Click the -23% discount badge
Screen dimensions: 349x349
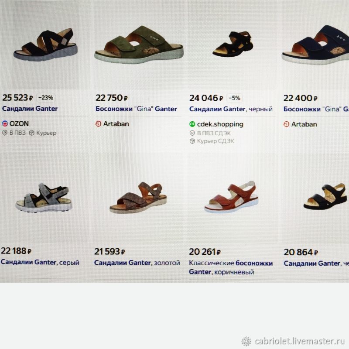[46, 97]
